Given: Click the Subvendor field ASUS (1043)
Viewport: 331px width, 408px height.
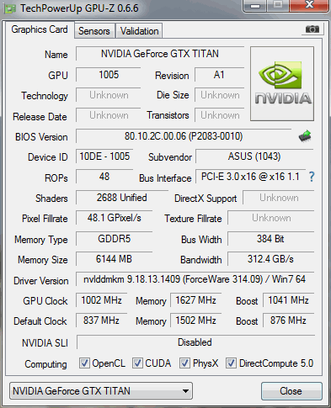Looking at the screenshot, I should click(x=254, y=156).
